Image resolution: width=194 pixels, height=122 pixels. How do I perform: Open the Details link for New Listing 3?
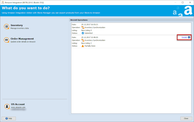click(x=184, y=37)
